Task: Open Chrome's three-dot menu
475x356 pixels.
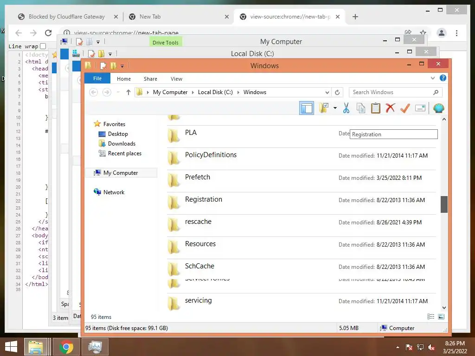Action: pos(456,33)
